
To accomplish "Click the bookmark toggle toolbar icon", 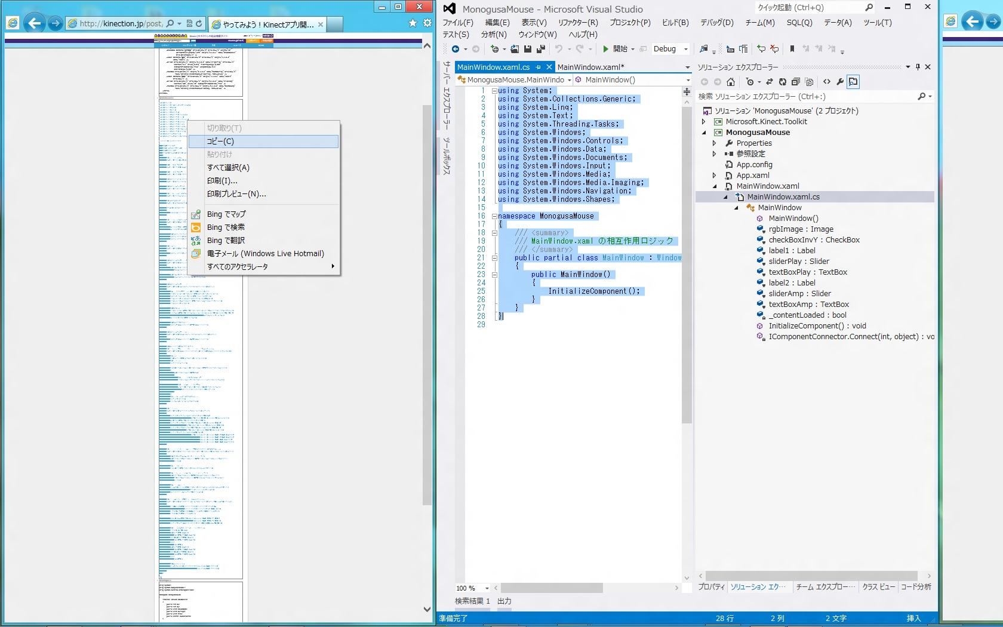I will tap(792, 49).
